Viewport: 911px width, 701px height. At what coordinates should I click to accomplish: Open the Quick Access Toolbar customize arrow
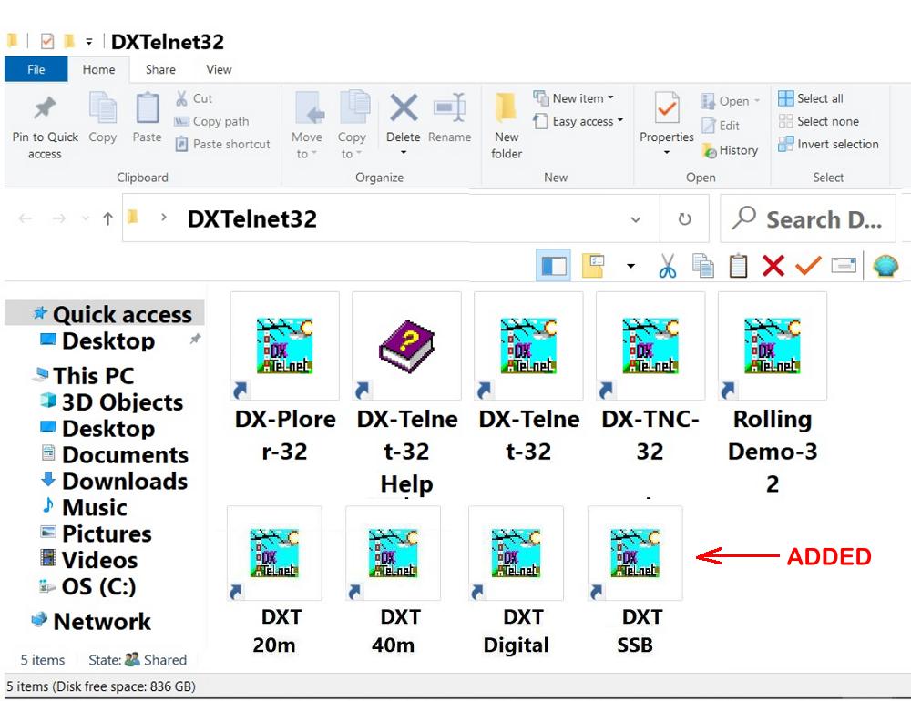89,41
